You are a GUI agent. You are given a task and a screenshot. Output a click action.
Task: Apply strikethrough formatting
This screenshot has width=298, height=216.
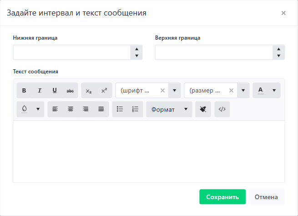click(70, 91)
